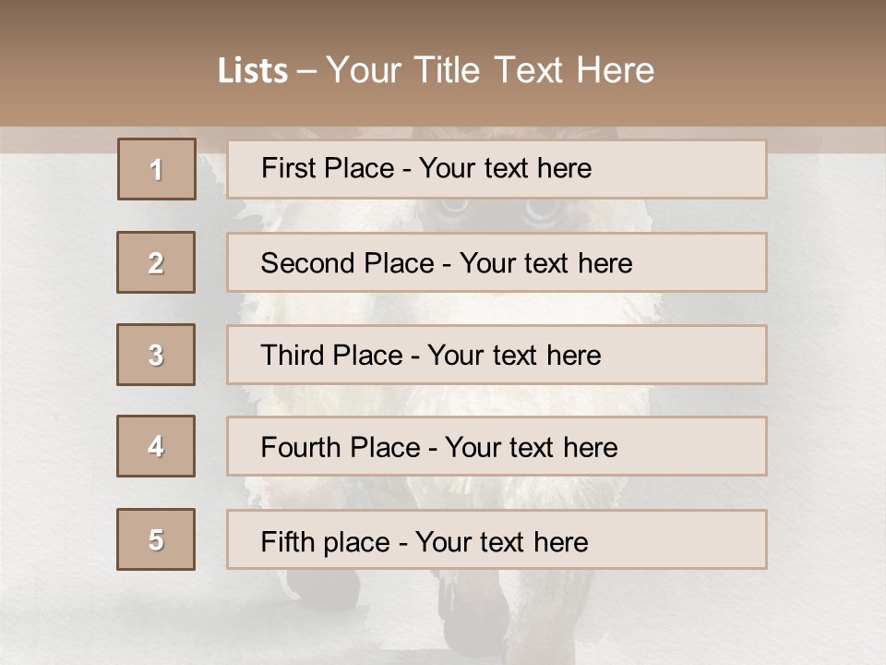The height and width of the screenshot is (665, 886).
Task: Click 'Your text here' after Second Place
Action: tap(545, 263)
